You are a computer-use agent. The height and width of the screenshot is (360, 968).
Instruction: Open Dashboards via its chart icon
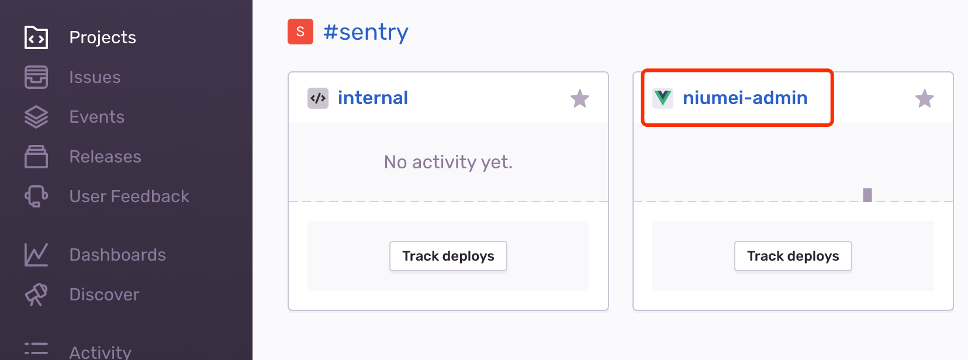pos(36,254)
